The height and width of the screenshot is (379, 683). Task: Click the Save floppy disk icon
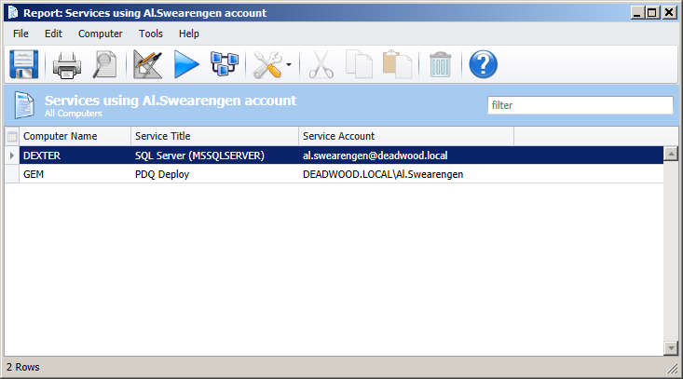[x=24, y=64]
